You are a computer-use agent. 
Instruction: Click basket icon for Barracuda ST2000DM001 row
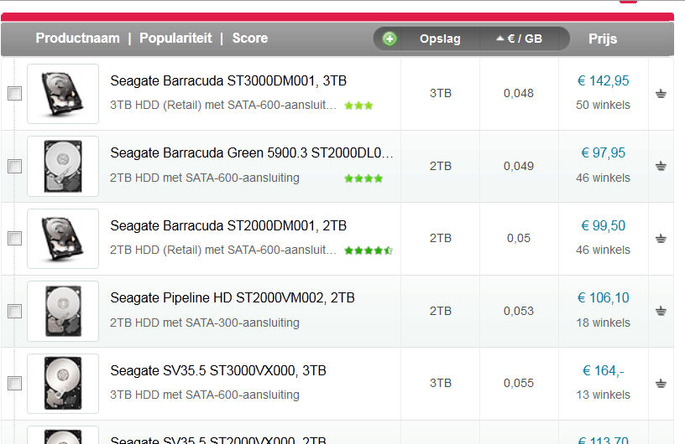[661, 238]
